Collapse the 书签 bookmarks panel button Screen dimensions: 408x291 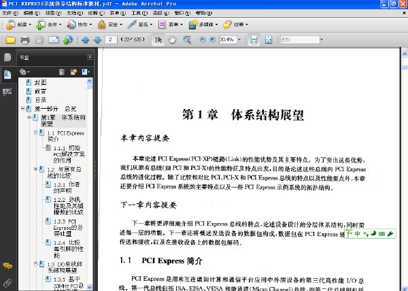click(x=90, y=57)
